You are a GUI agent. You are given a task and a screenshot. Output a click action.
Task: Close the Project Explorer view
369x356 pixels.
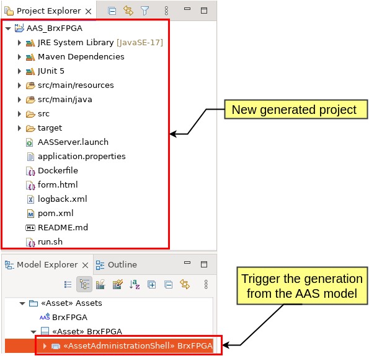pyautogui.click(x=89, y=11)
